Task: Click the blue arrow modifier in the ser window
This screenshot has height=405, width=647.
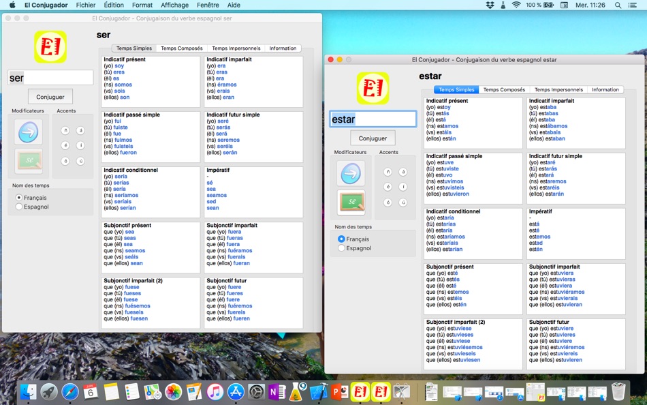Action: tap(29, 132)
